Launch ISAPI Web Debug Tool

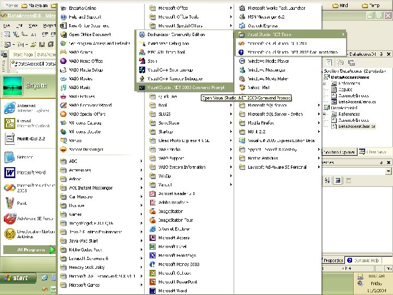point(185,43)
